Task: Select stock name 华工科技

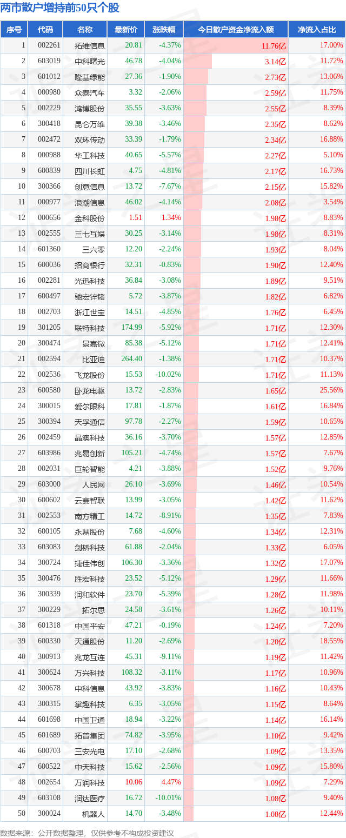Action: (90, 155)
